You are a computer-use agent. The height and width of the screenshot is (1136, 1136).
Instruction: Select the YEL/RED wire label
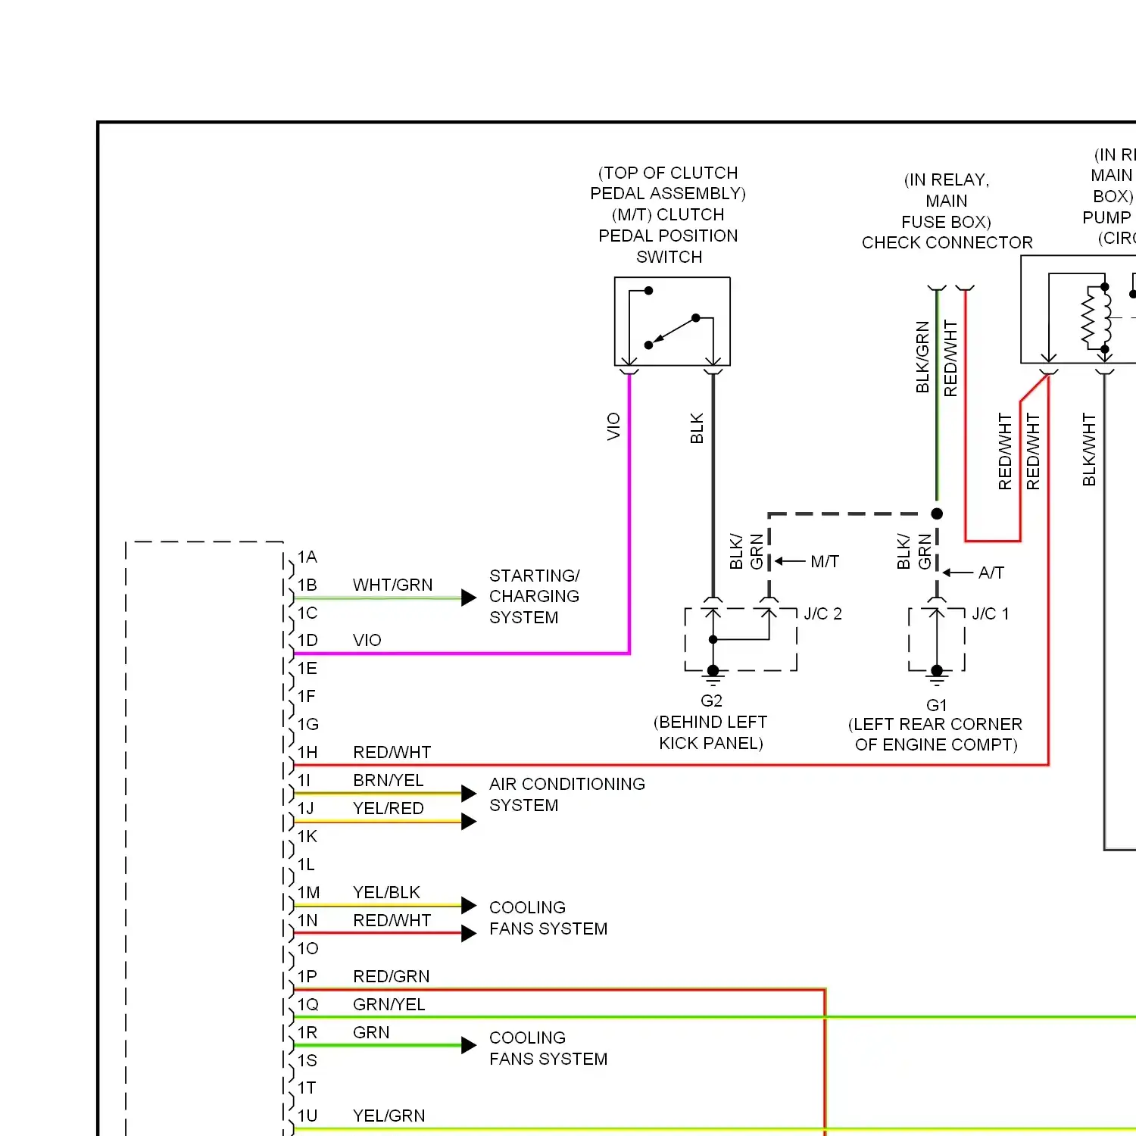pyautogui.click(x=388, y=808)
